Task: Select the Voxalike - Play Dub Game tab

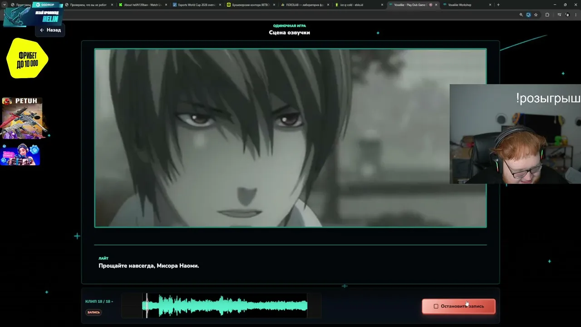Action: [x=413, y=5]
